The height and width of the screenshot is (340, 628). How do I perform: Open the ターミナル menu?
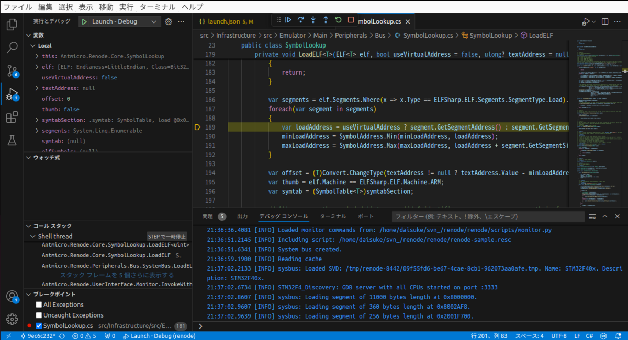coord(157,7)
